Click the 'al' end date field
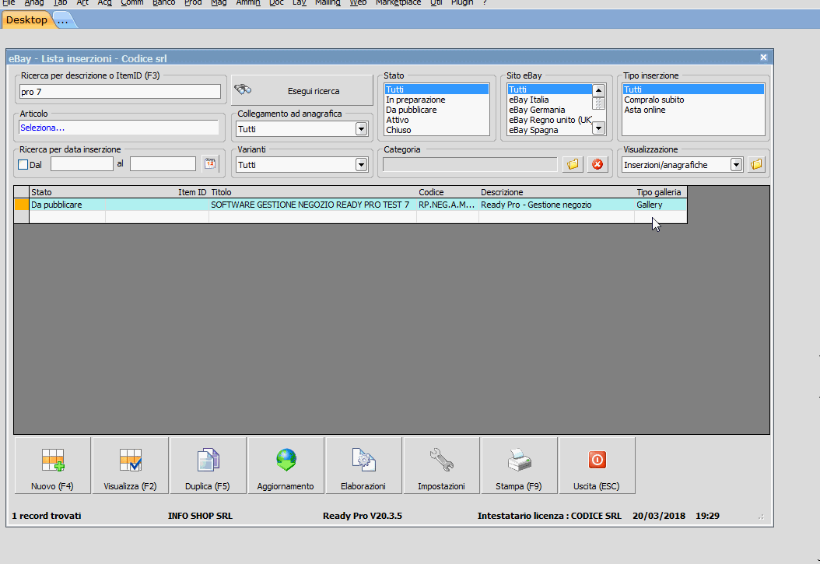This screenshot has width=820, height=564. click(163, 164)
